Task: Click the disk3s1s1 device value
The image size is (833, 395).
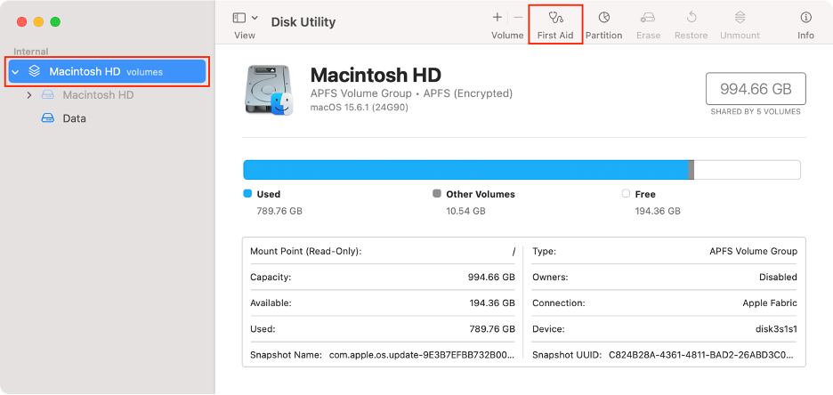Action: coord(776,329)
